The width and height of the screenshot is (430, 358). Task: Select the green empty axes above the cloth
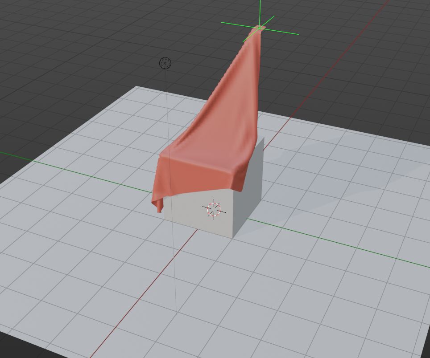pyautogui.click(x=260, y=28)
